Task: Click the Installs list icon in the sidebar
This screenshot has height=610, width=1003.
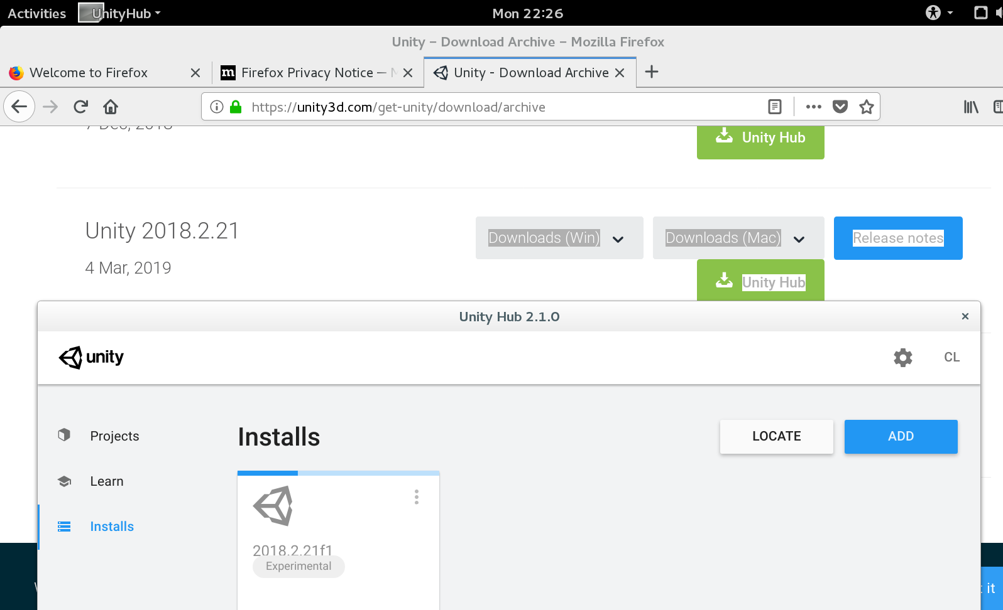Action: point(64,527)
